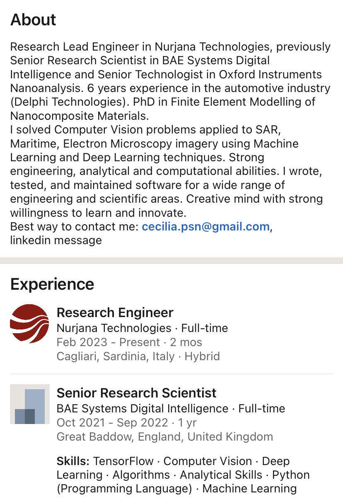
Task: Tap the Experience section heading
Action: [52, 284]
